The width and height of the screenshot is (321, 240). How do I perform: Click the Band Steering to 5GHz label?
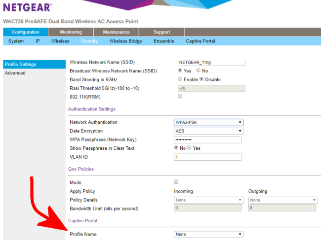click(93, 79)
